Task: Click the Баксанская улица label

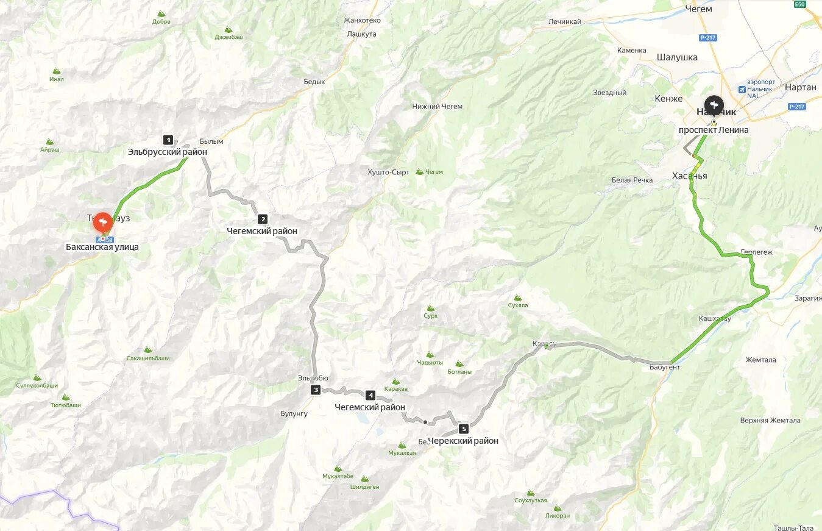Action: click(x=102, y=247)
